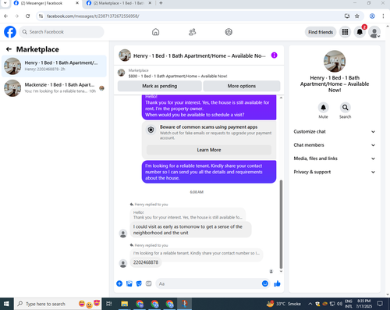Open notifications bell with badge
This screenshot has height=310, width=390.
360,32
